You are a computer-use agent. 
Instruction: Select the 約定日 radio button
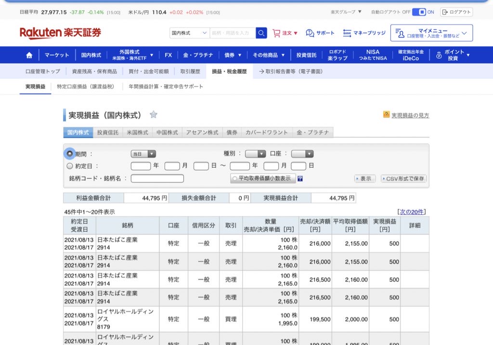[70, 166]
